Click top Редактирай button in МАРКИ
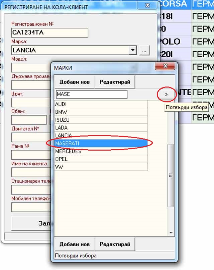 [115, 82]
